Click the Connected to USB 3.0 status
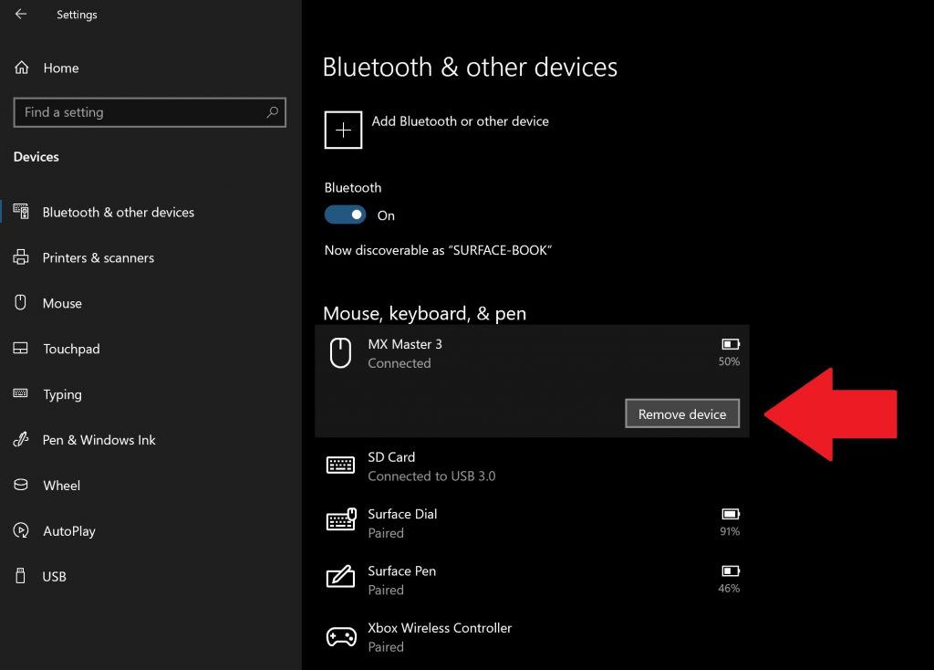Image resolution: width=934 pixels, height=670 pixels. (431, 476)
